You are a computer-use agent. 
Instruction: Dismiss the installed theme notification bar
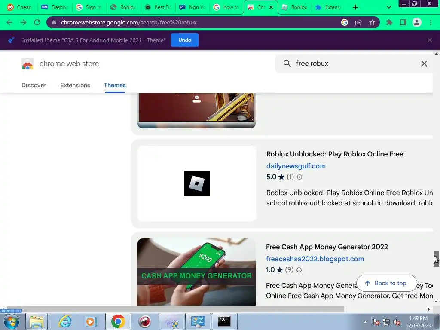tap(430, 40)
